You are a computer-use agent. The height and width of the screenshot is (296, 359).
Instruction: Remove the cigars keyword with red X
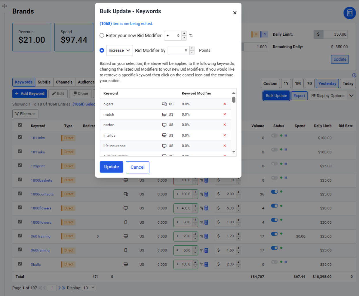(x=225, y=104)
